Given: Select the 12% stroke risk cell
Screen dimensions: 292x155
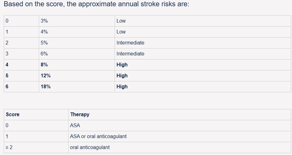Looking at the screenshot, I should pos(77,76).
